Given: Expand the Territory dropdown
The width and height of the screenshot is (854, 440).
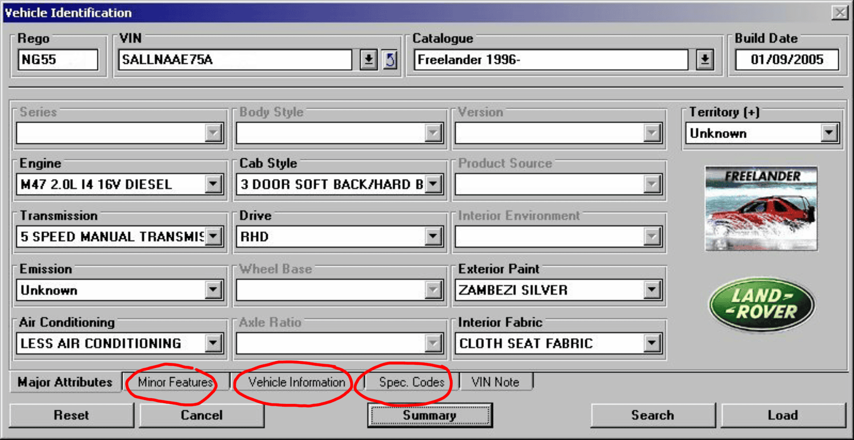Looking at the screenshot, I should (829, 133).
